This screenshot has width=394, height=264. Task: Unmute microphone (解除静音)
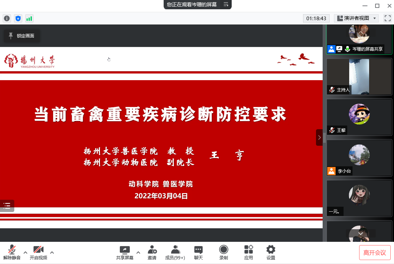tap(12, 253)
